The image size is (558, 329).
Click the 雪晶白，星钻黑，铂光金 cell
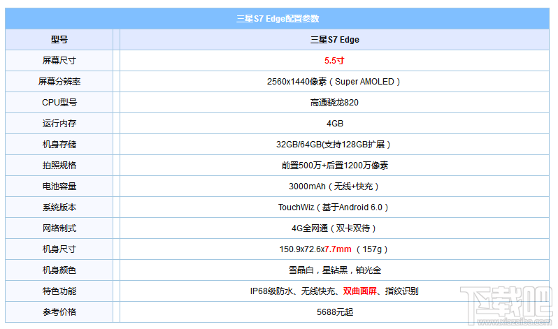(334, 270)
